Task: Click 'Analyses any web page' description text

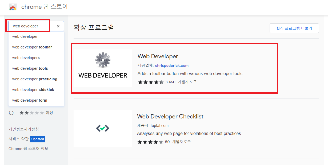Action: tap(189, 134)
